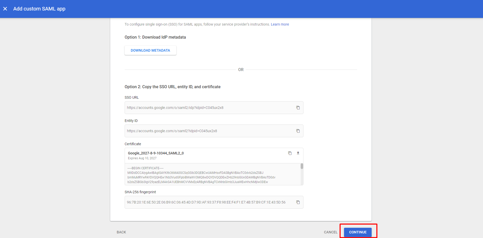Copy the Entity ID value

tap(298, 131)
